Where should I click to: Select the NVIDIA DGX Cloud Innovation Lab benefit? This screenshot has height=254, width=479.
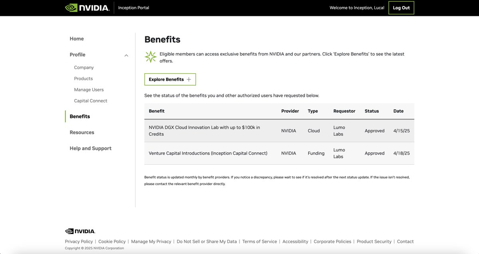point(204,131)
